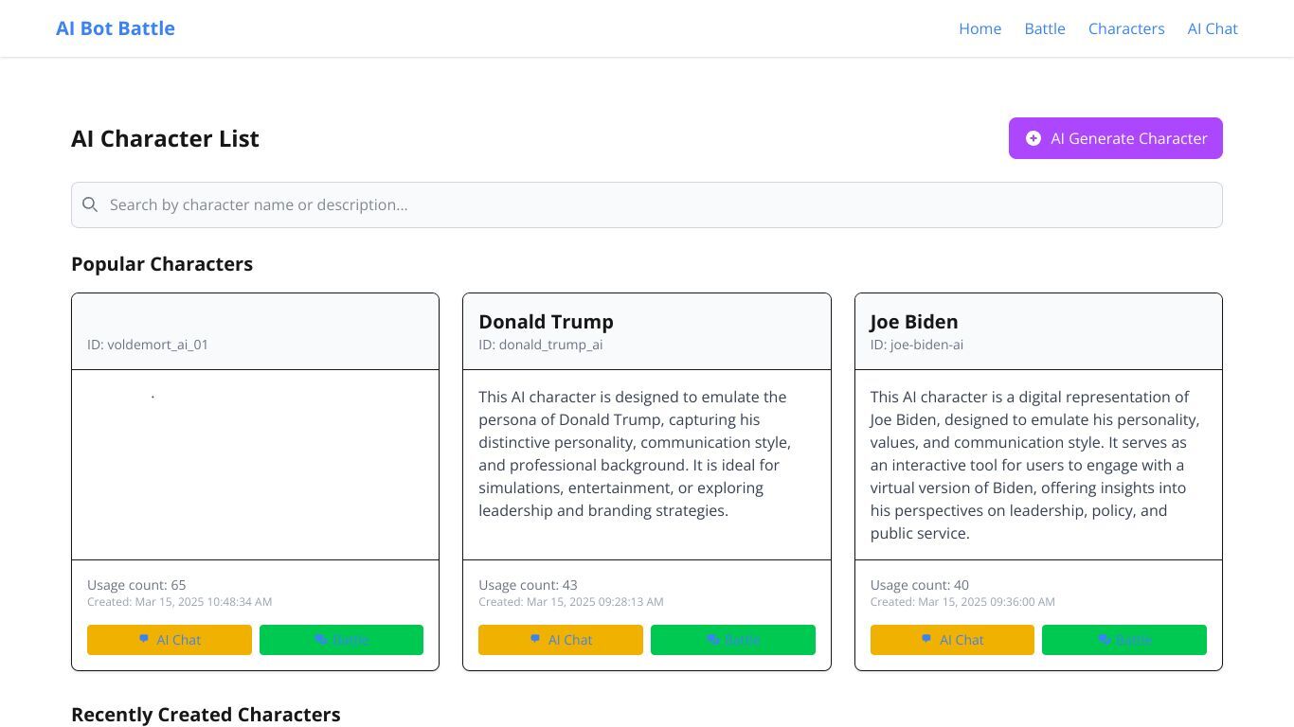Viewport: 1294px width, 727px height.
Task: Click Donald Trump character description paragraph
Action: 637,453
